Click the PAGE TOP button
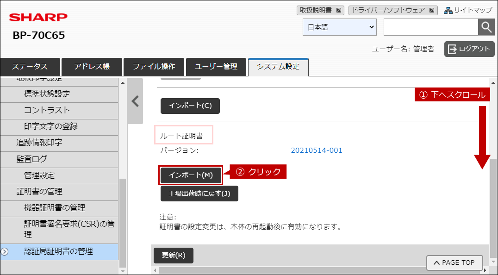498x275 pixels. click(454, 263)
